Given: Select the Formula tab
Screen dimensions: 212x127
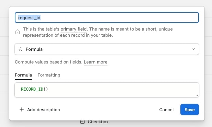Looking at the screenshot, I should 23,75.
